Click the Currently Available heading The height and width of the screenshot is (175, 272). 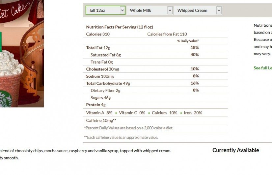pos(236,150)
